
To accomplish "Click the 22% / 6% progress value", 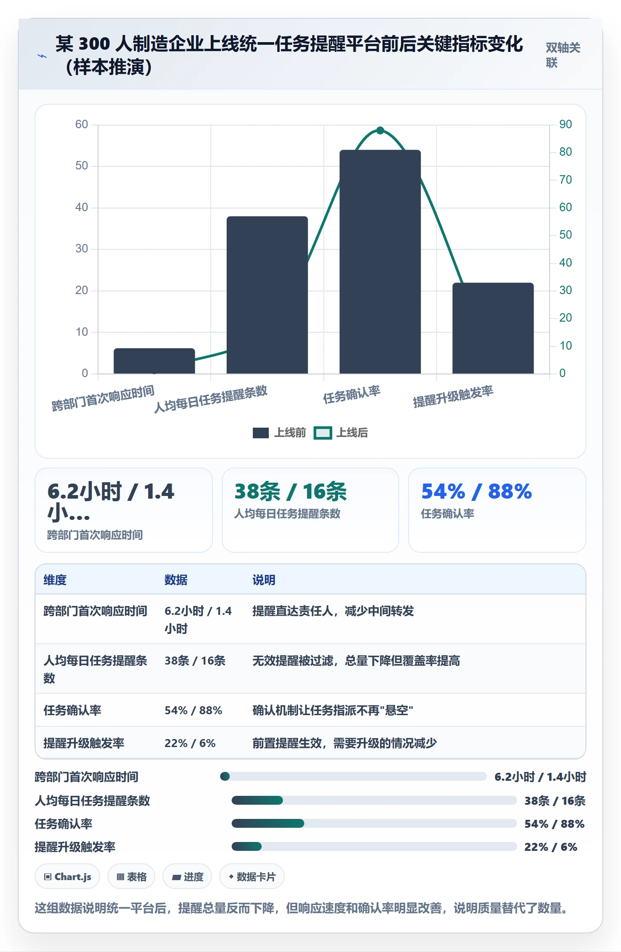I will point(551,847).
